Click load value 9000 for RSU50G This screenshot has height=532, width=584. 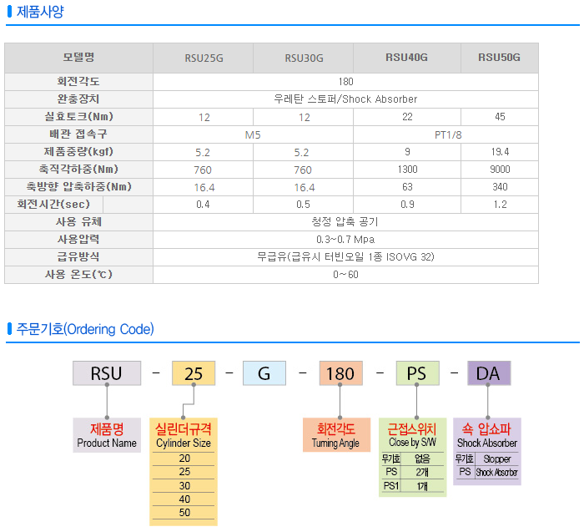pos(500,170)
